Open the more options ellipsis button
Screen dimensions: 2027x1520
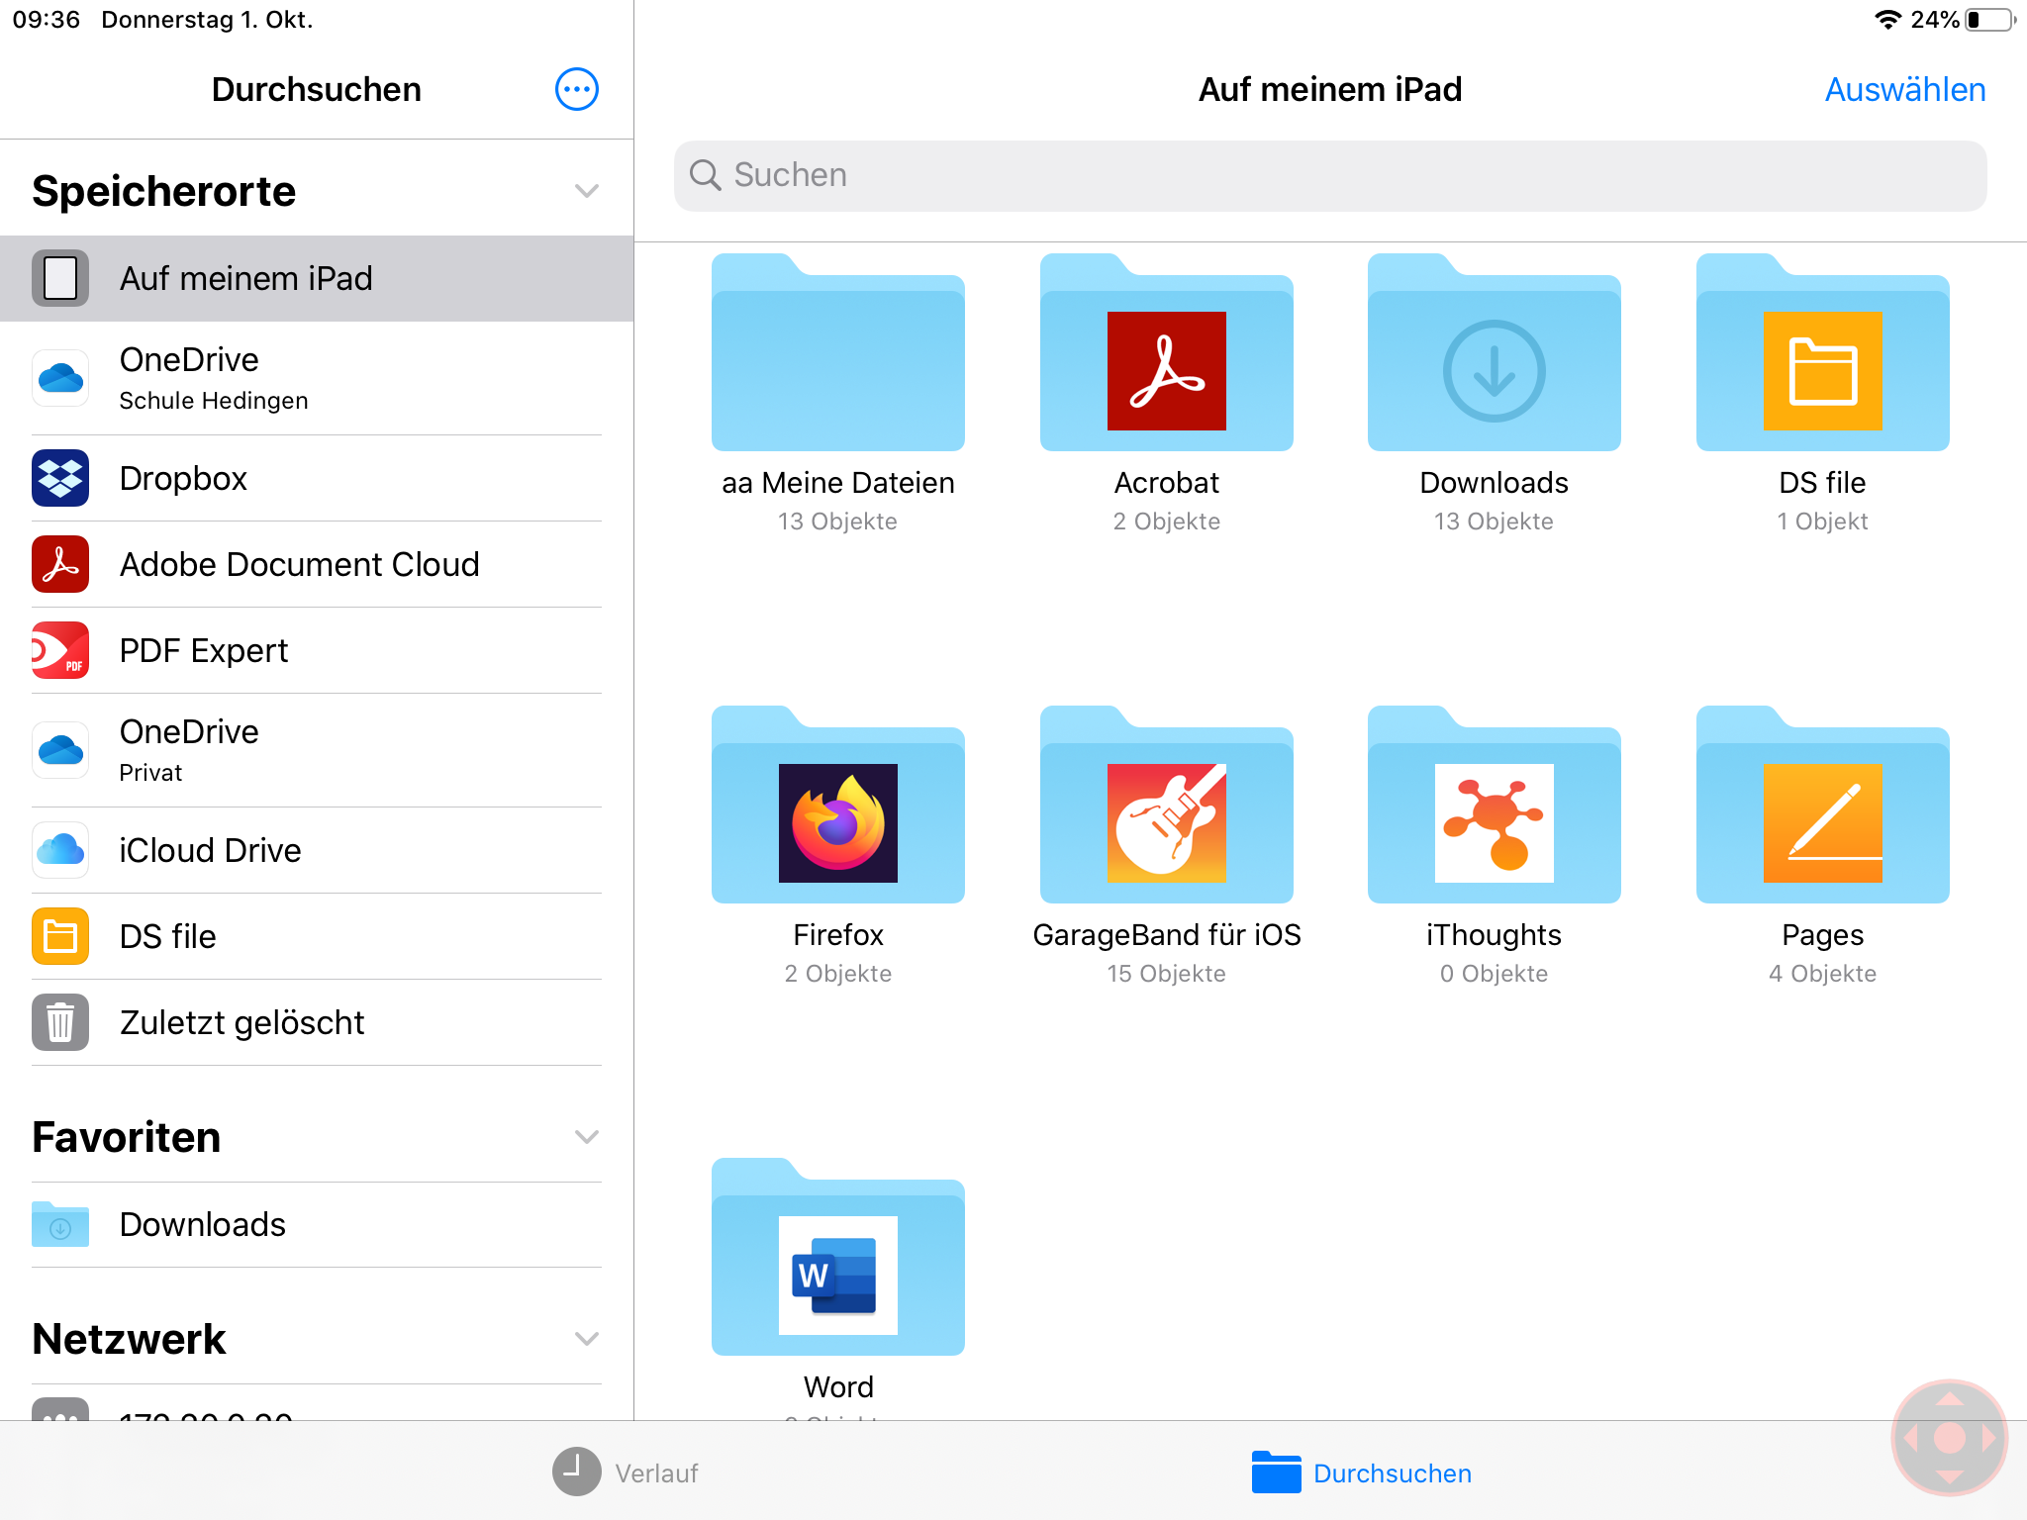576,89
